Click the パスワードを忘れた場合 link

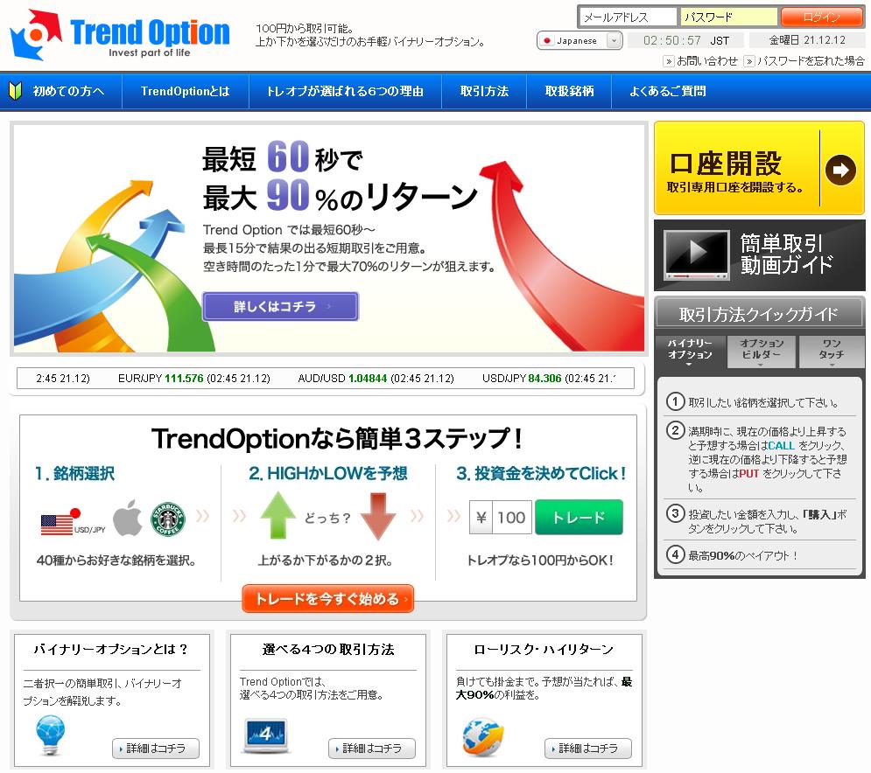[811, 61]
